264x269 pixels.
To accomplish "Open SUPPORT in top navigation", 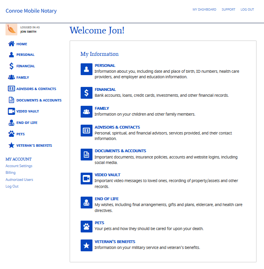I will coord(228,9).
